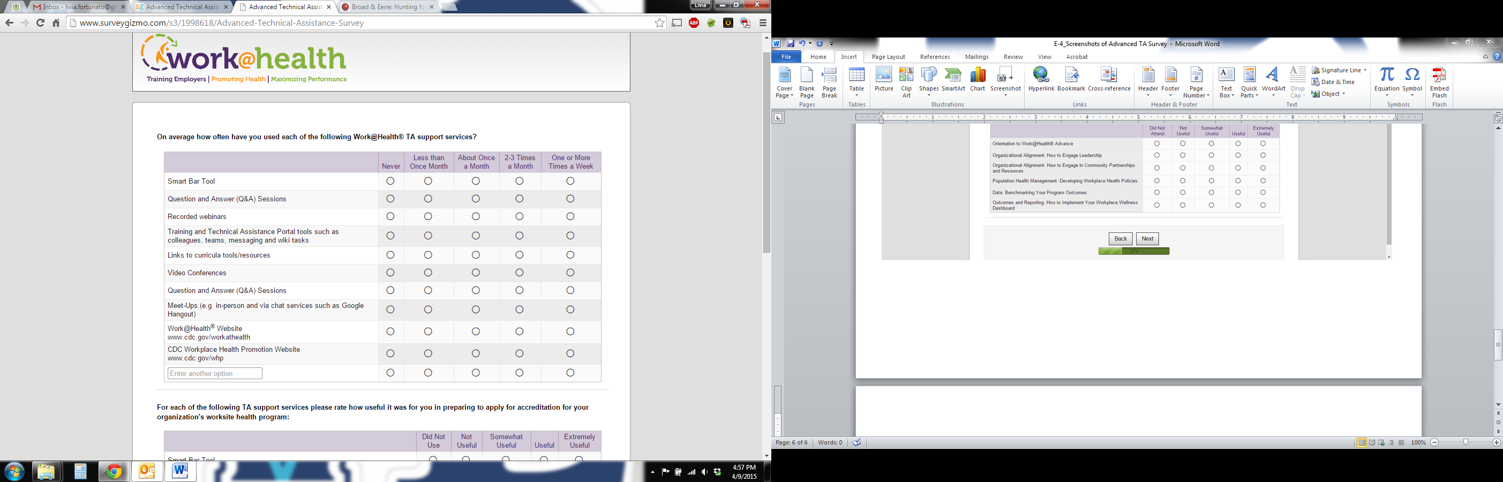Pick One or More Times a Week for Links to curricula
Viewport: 1503px width, 482px height.
click(570, 255)
